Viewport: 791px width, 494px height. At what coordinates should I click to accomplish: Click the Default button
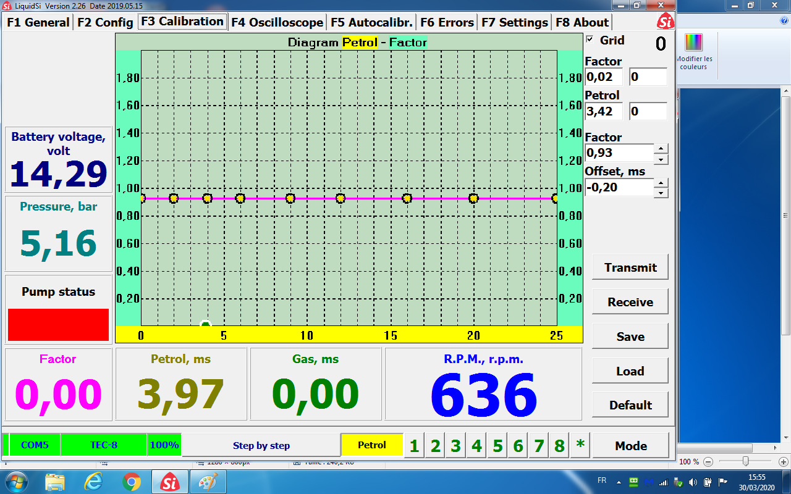pos(630,405)
